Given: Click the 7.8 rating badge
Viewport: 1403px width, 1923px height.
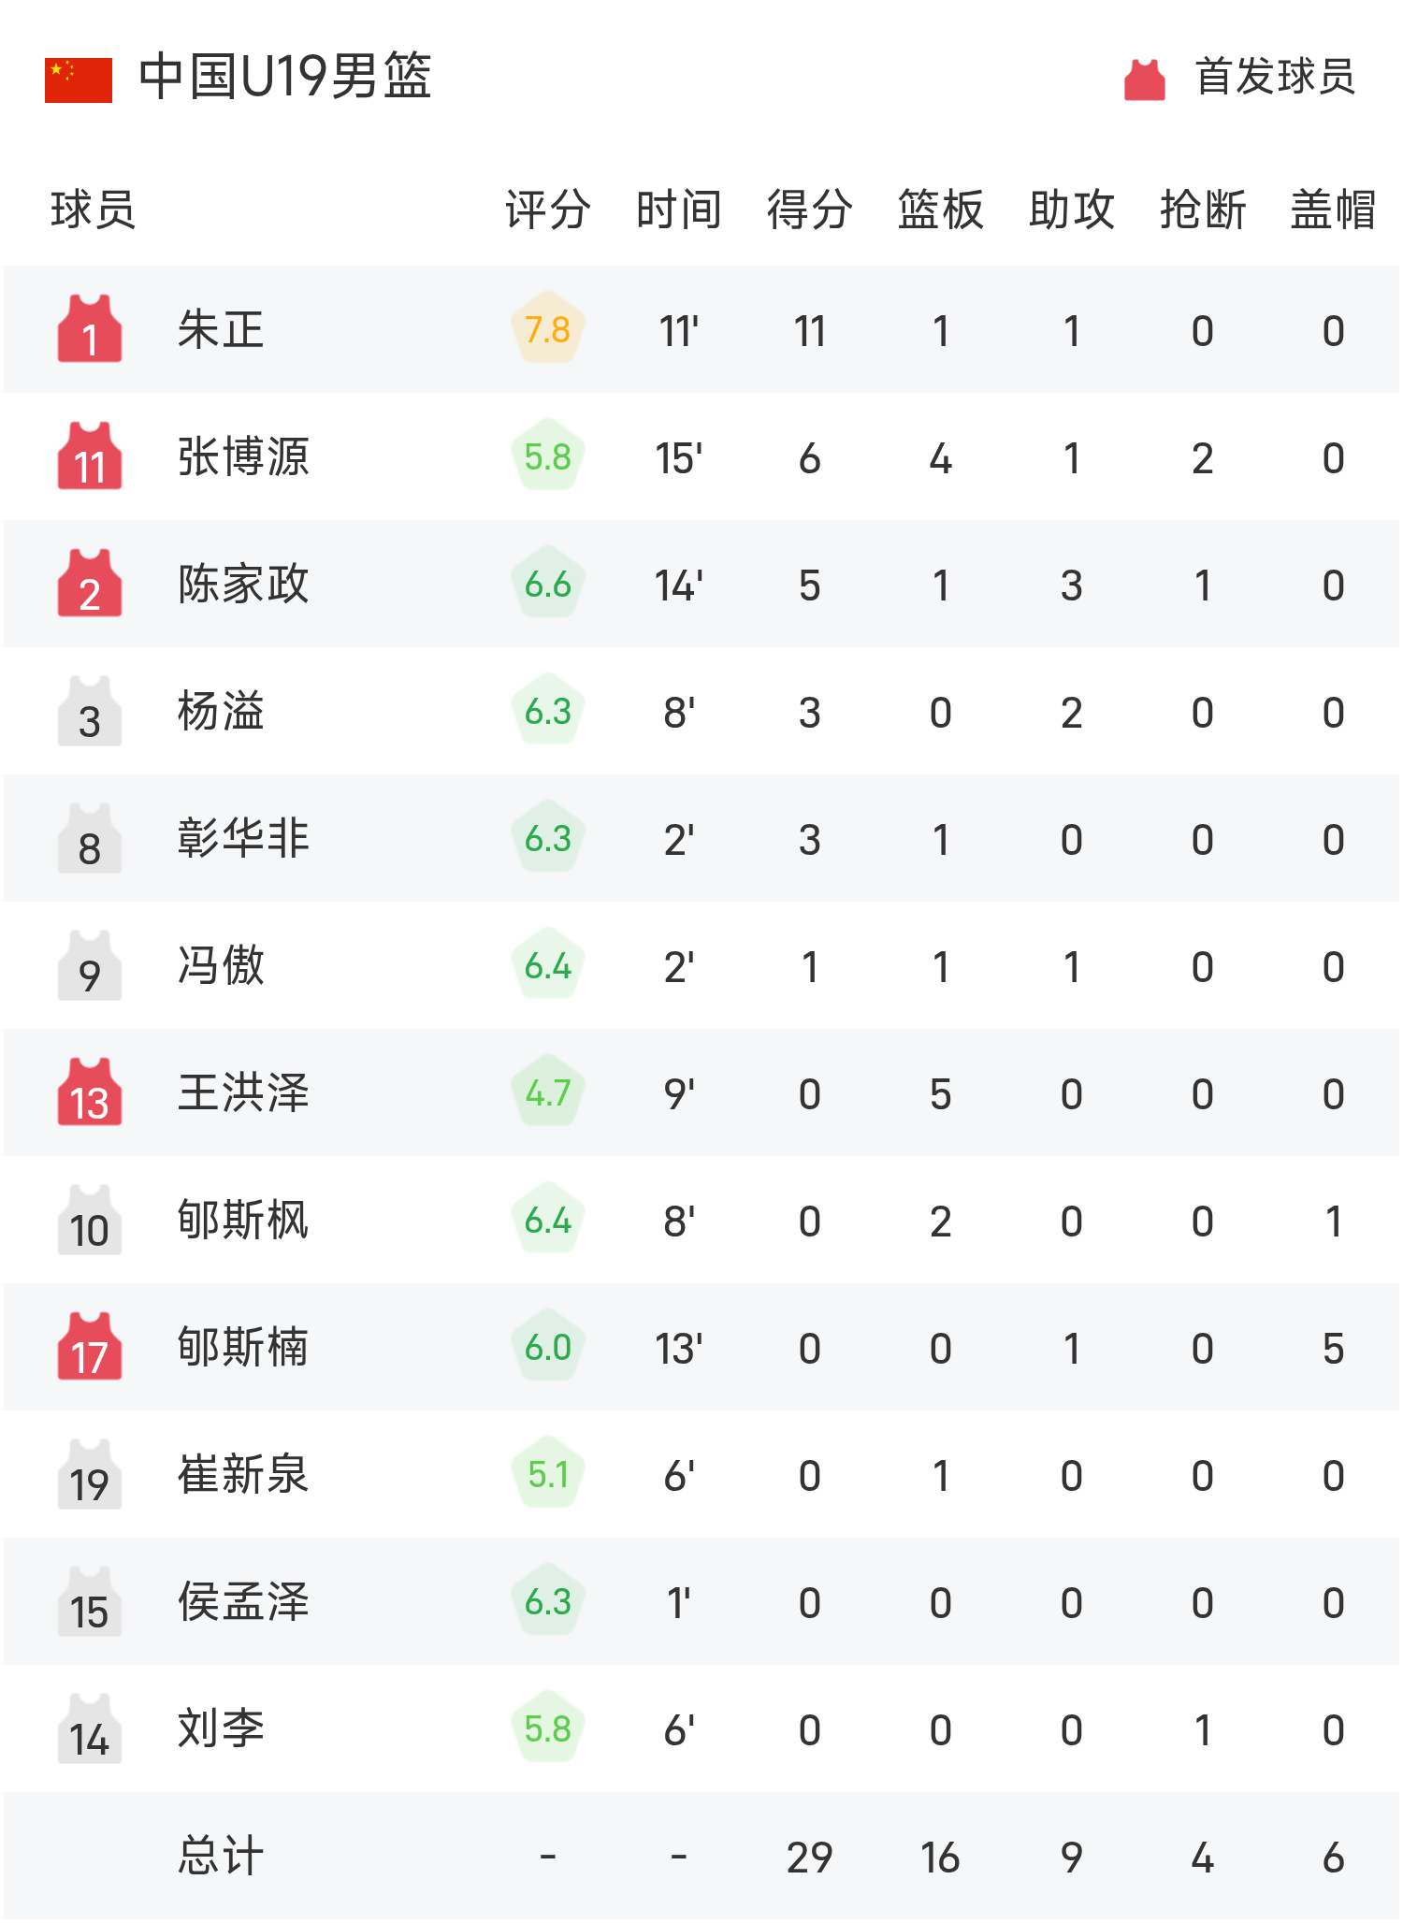Looking at the screenshot, I should pyautogui.click(x=548, y=329).
